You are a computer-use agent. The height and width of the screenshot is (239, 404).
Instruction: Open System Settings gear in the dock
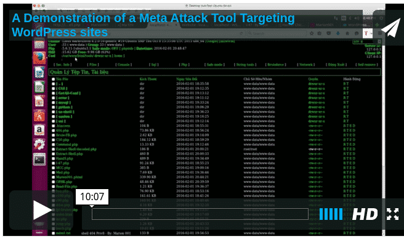pos(39,145)
